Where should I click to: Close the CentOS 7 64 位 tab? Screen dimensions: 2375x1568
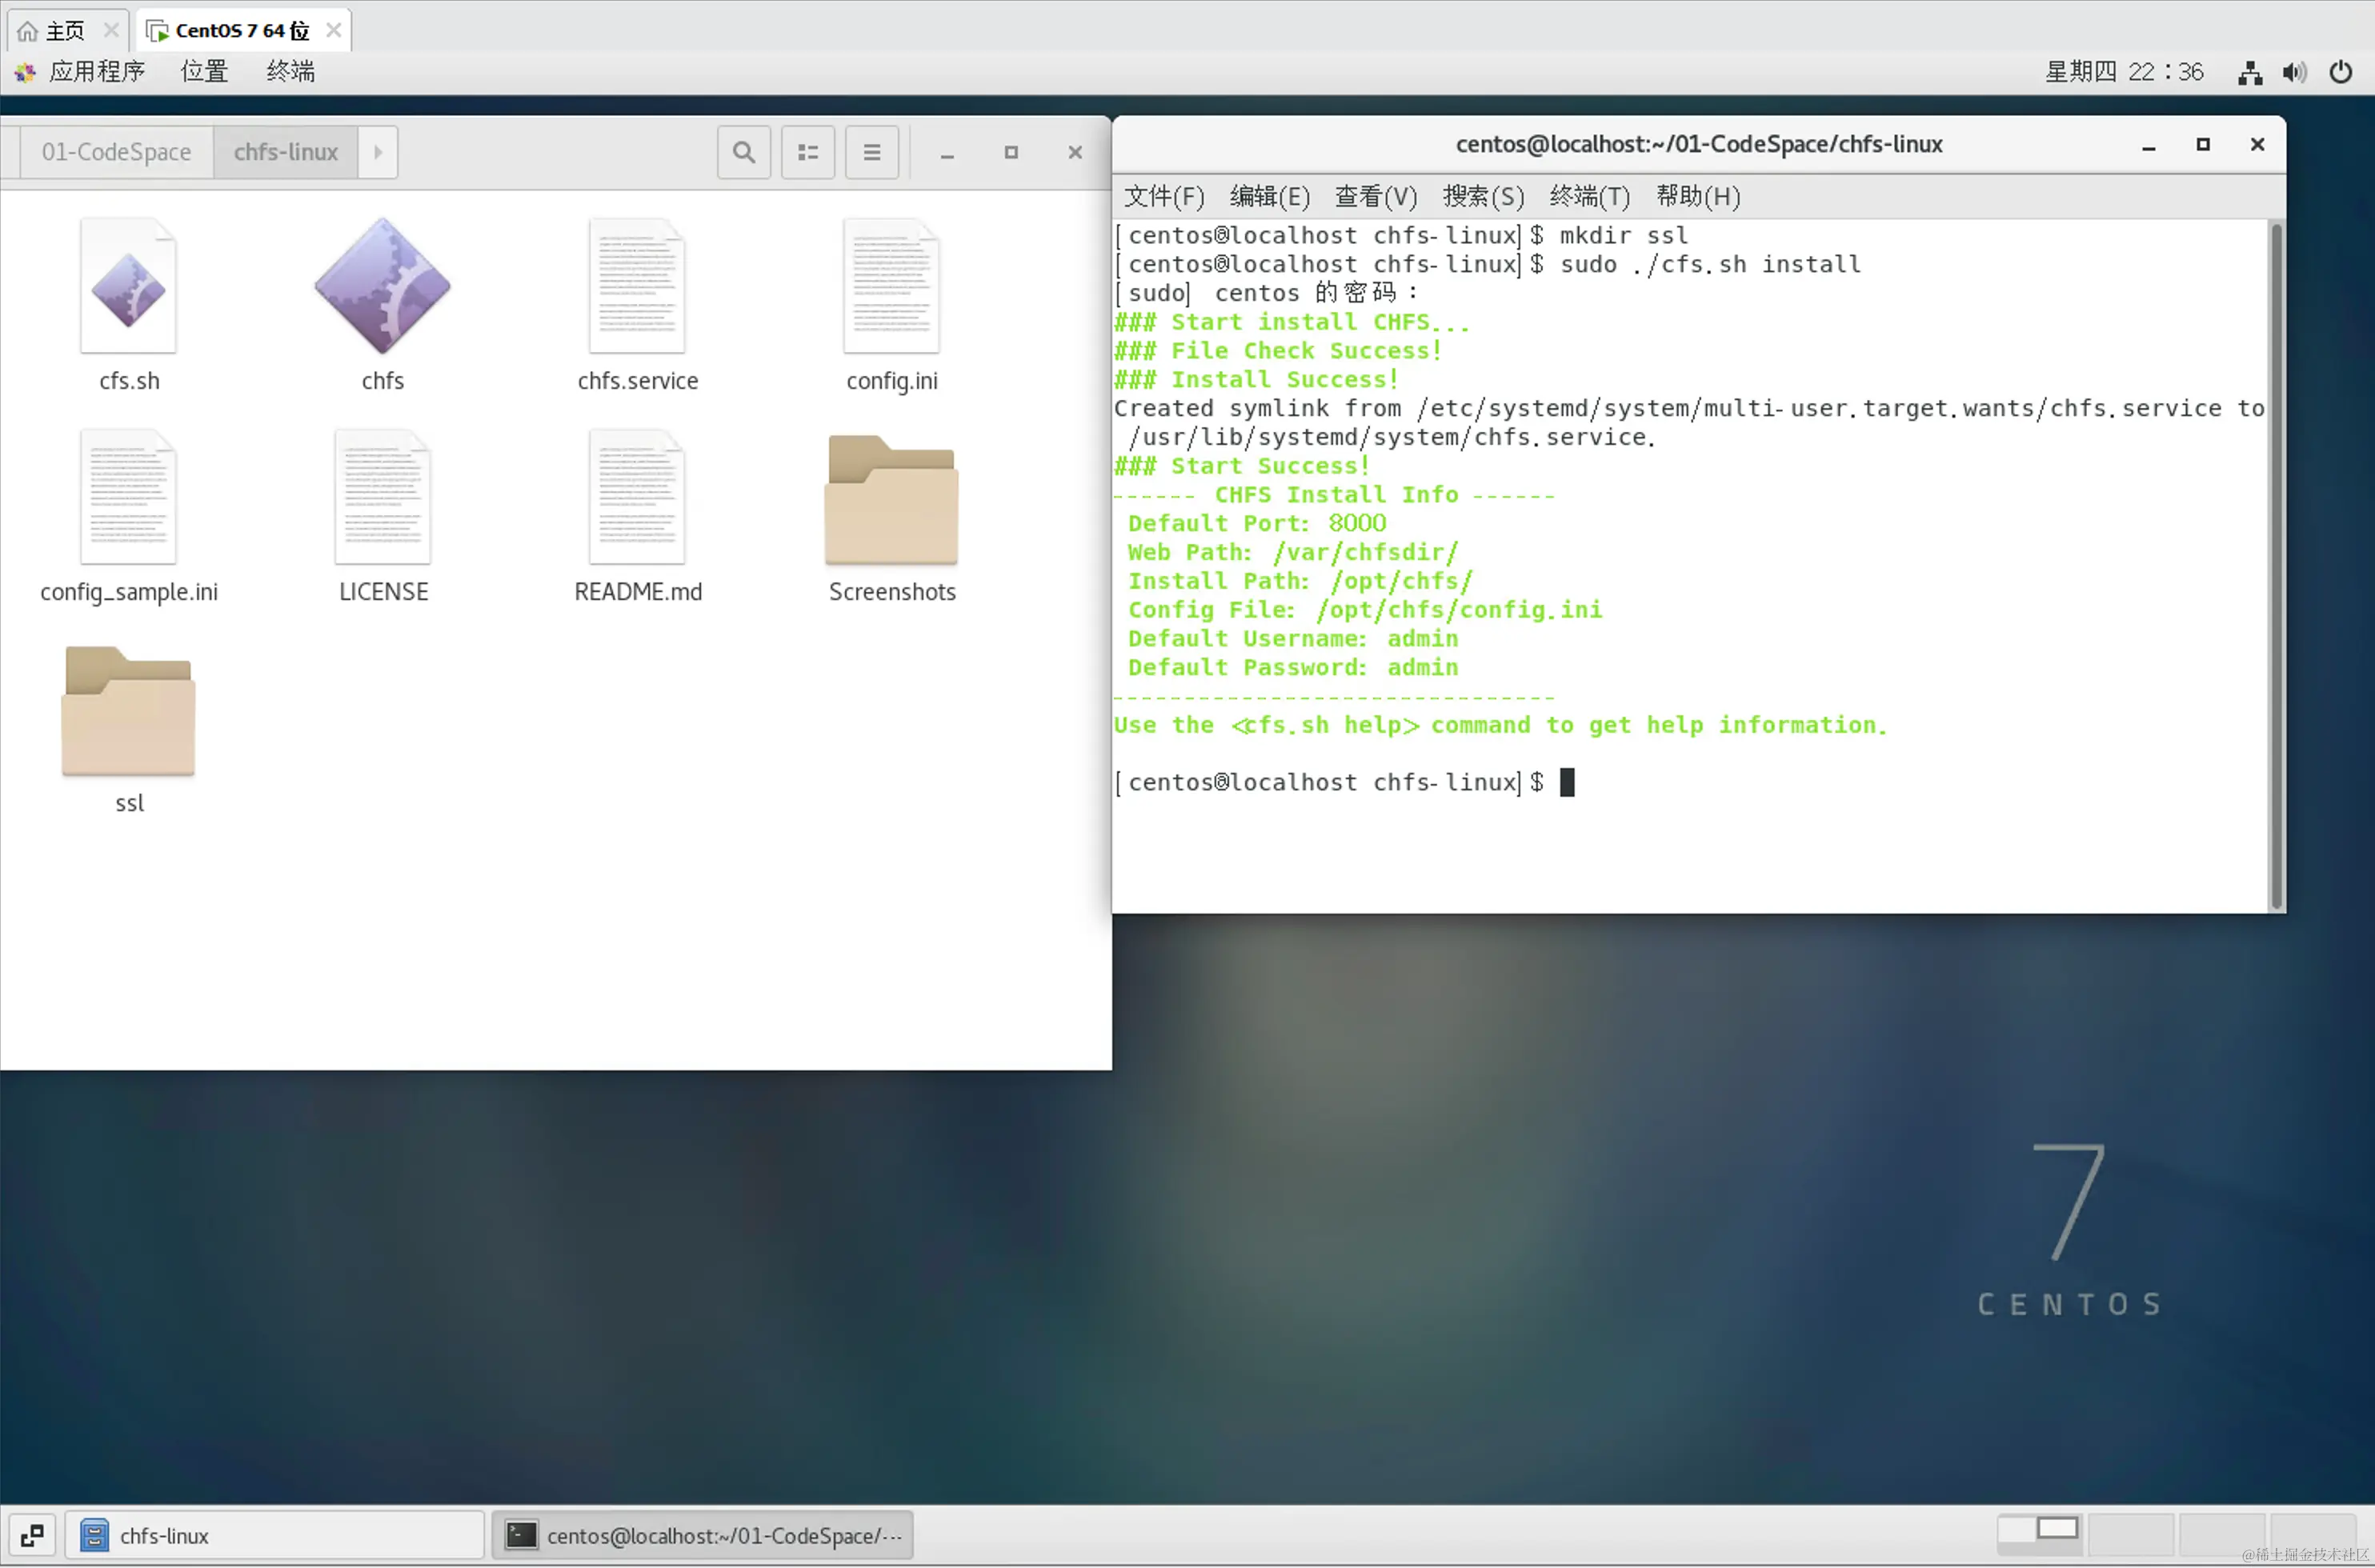tap(334, 30)
